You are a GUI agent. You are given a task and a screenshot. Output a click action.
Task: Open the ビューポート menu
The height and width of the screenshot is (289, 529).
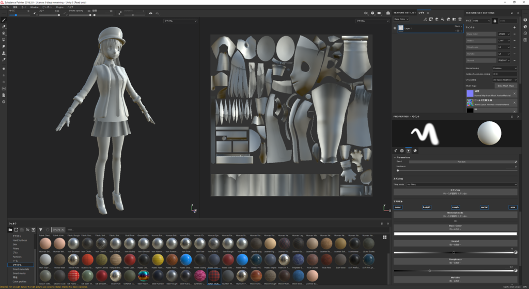(x=47, y=7)
